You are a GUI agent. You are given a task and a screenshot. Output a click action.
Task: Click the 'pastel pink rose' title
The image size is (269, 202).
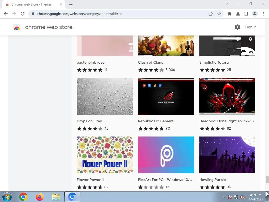(91, 63)
